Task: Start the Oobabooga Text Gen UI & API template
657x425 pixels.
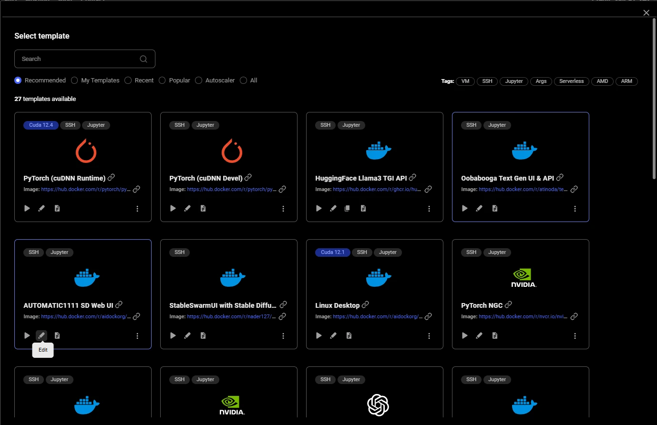Action: (x=465, y=208)
